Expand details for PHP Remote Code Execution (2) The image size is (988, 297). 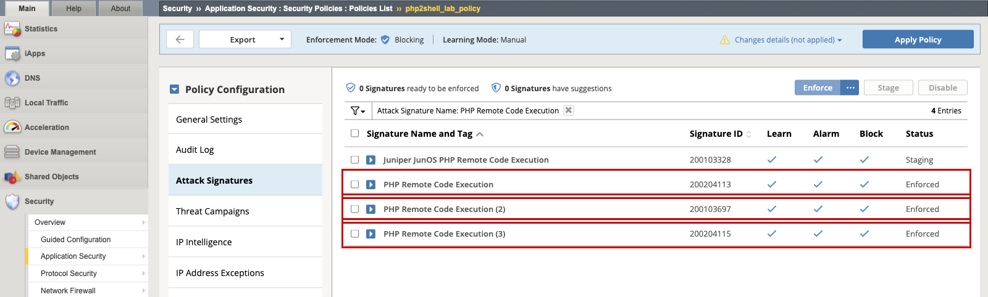371,209
